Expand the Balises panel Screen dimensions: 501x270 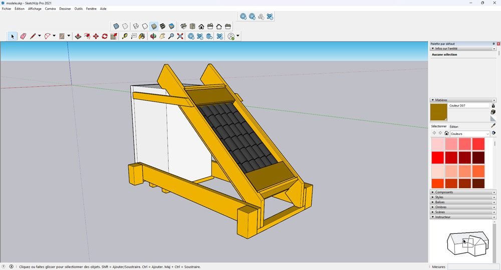tap(433, 202)
